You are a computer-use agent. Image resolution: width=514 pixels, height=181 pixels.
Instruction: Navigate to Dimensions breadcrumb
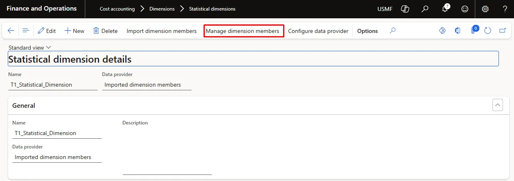click(x=162, y=9)
